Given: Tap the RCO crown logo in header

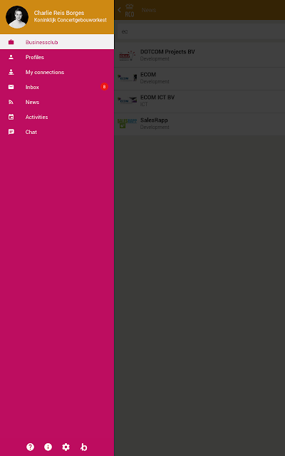Looking at the screenshot, I should click(130, 11).
